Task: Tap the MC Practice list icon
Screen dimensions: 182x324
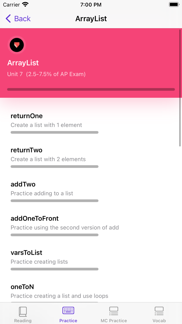Action: [114, 311]
